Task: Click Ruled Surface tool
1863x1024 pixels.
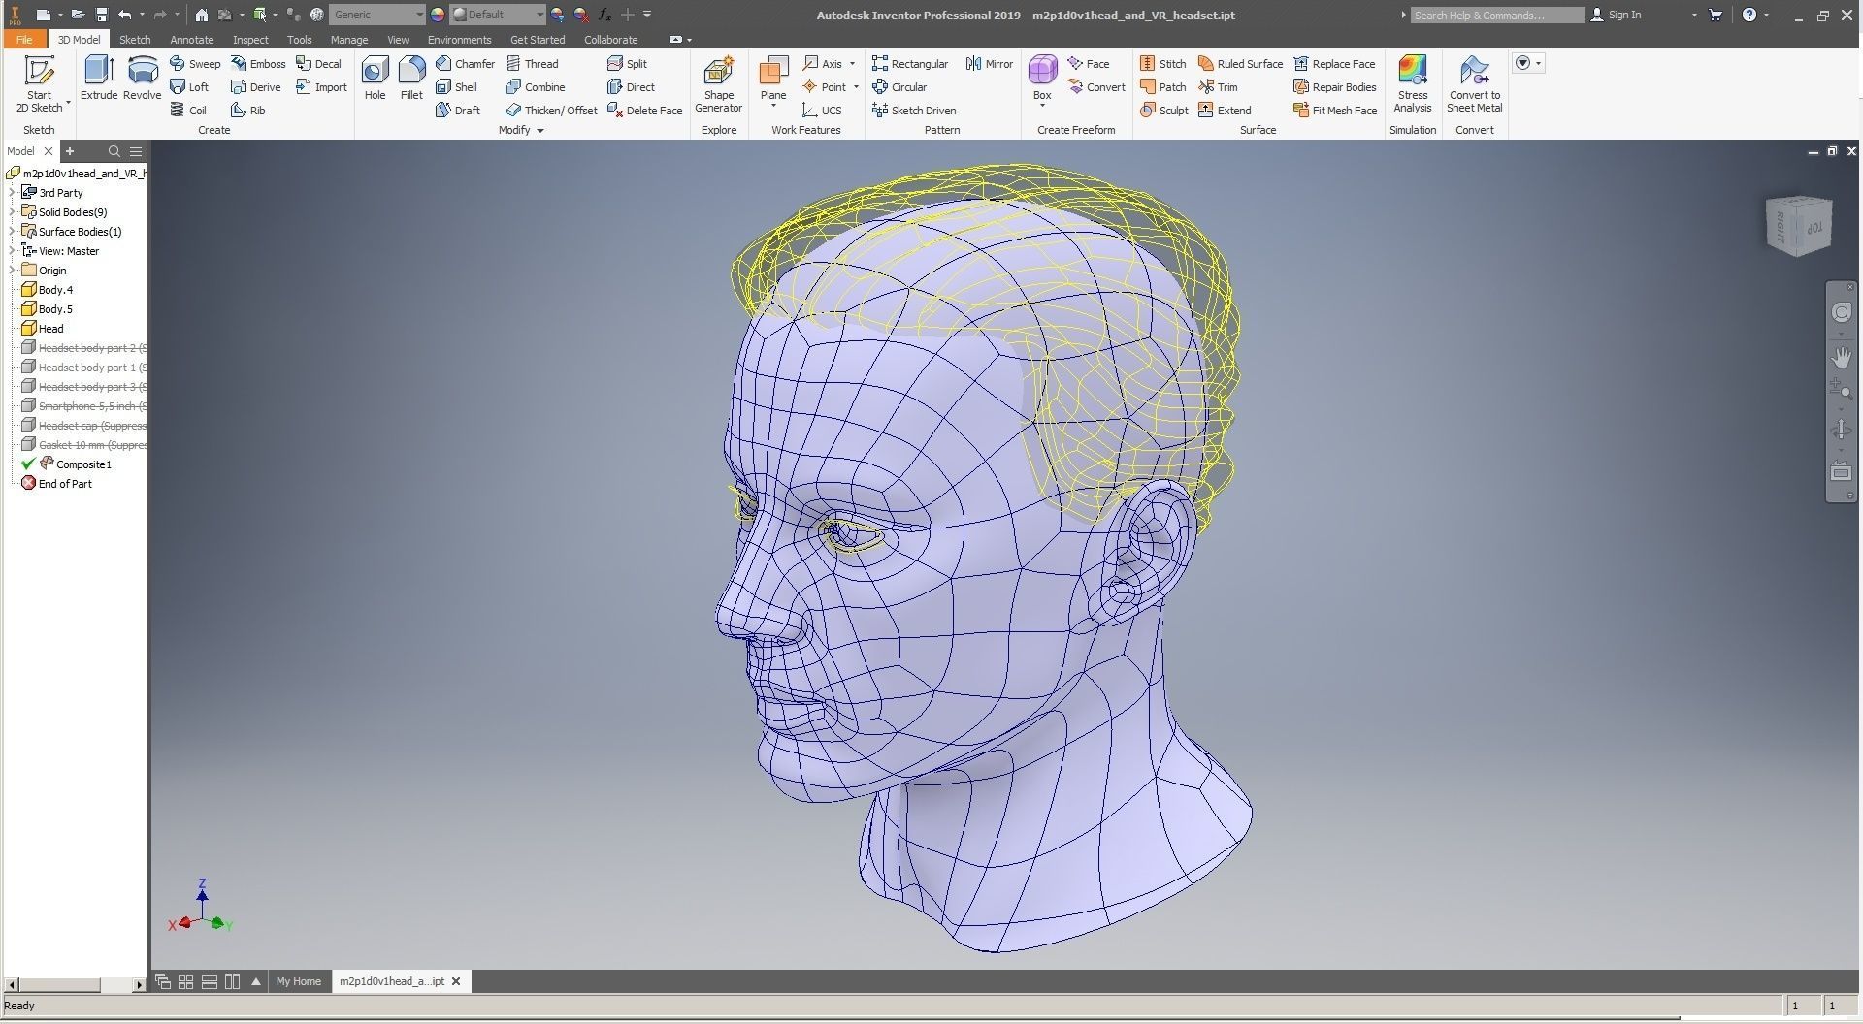Action: (x=1240, y=64)
